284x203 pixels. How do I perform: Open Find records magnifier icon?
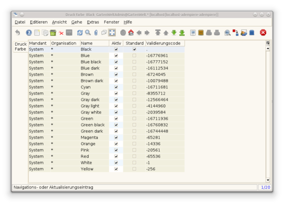click(x=88, y=33)
